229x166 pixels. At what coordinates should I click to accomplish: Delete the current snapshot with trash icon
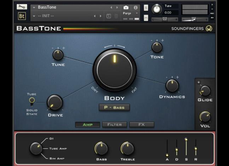116,16
